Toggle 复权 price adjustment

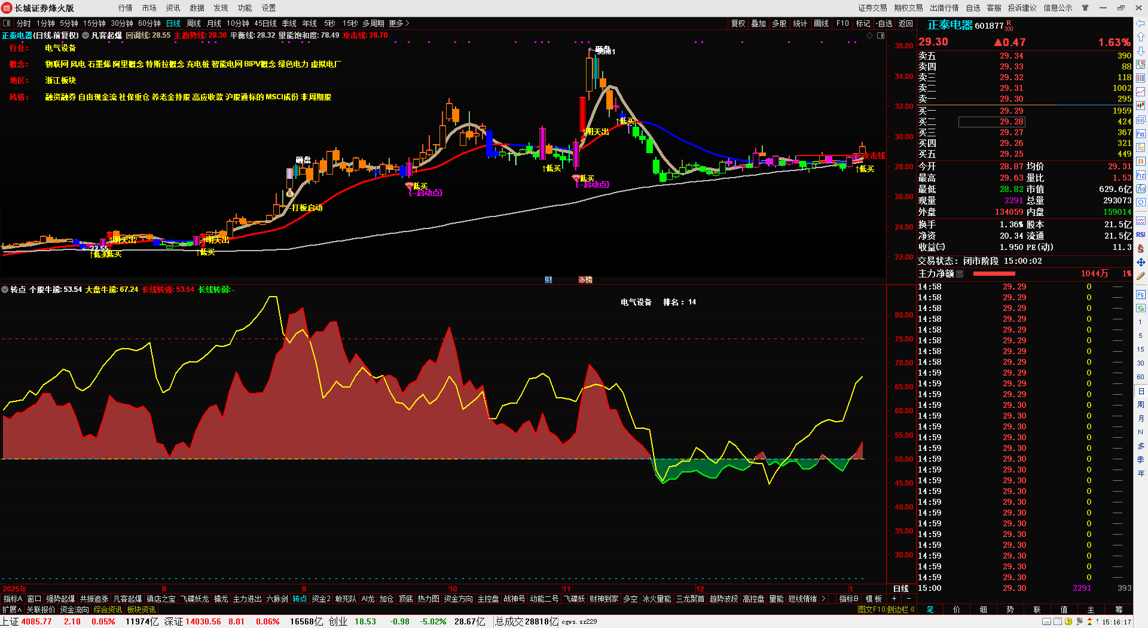click(738, 23)
